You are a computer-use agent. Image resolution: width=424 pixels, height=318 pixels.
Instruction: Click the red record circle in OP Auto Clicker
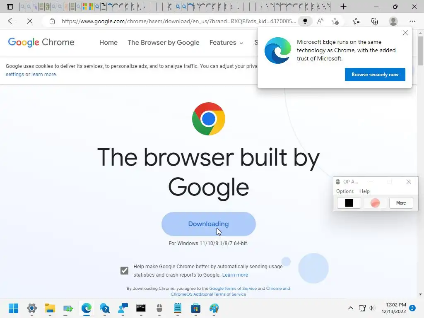tap(375, 203)
